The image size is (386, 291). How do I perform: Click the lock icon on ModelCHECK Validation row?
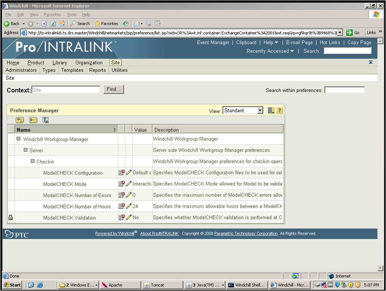(x=10, y=218)
